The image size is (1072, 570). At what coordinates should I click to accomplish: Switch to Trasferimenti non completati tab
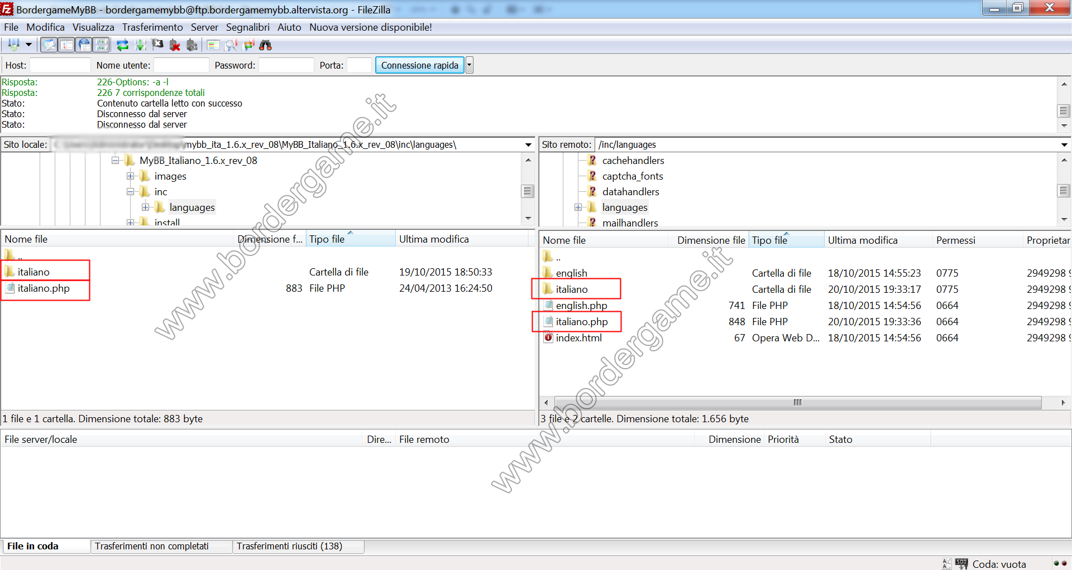click(161, 546)
